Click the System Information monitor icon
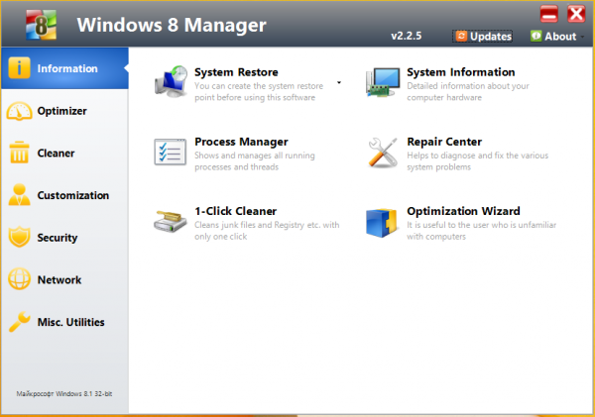 click(x=383, y=83)
